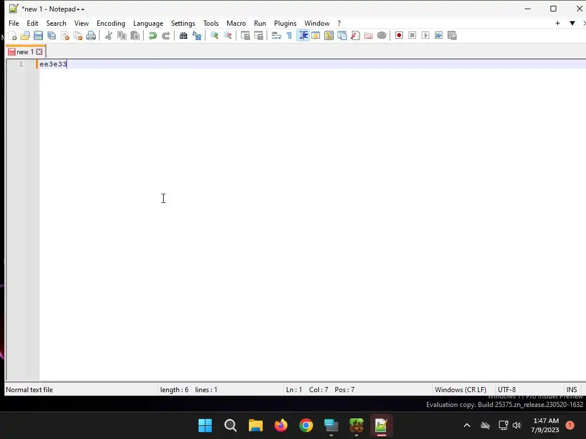Open Find with the binoculars icon
This screenshot has height=439, width=586.
click(183, 35)
